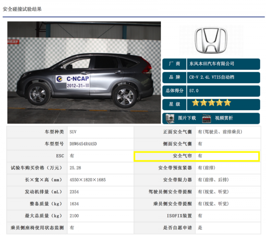266x235 pixels.
Task: Open the 图片下载 link
Action: (187, 118)
